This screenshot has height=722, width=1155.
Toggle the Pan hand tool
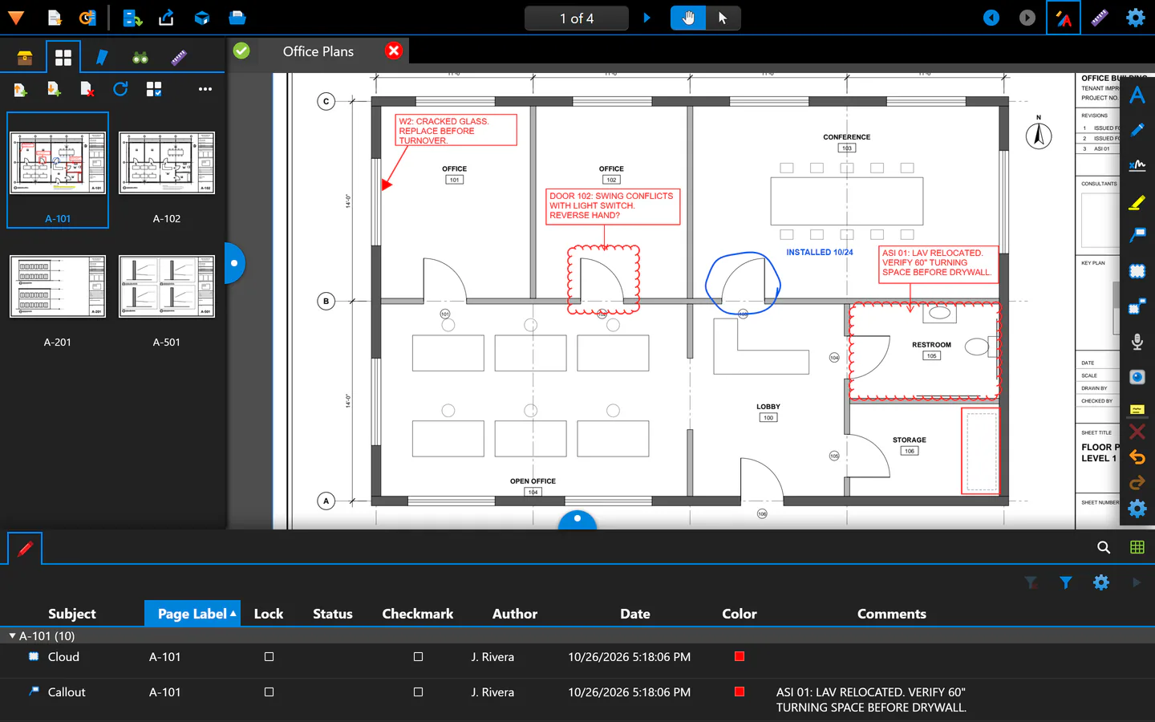coord(688,18)
